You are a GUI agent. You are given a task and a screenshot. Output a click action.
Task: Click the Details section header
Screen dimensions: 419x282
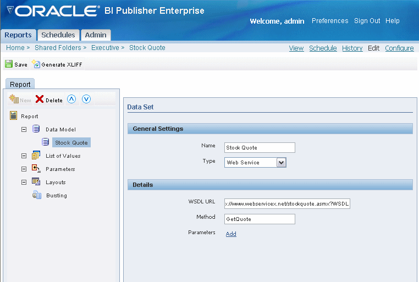point(270,185)
